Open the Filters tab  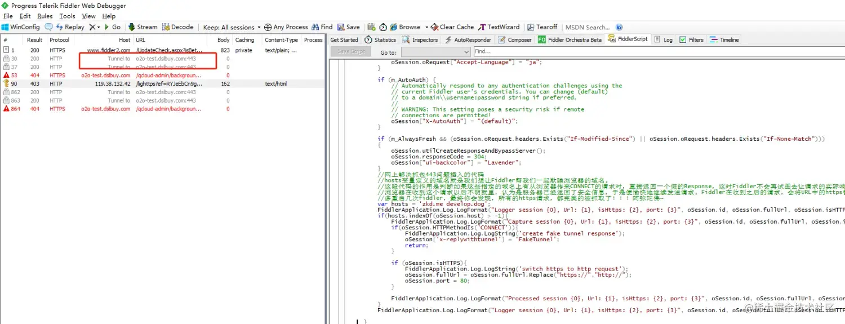691,40
